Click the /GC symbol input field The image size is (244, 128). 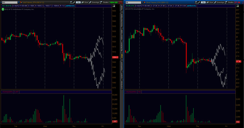point(10,2)
